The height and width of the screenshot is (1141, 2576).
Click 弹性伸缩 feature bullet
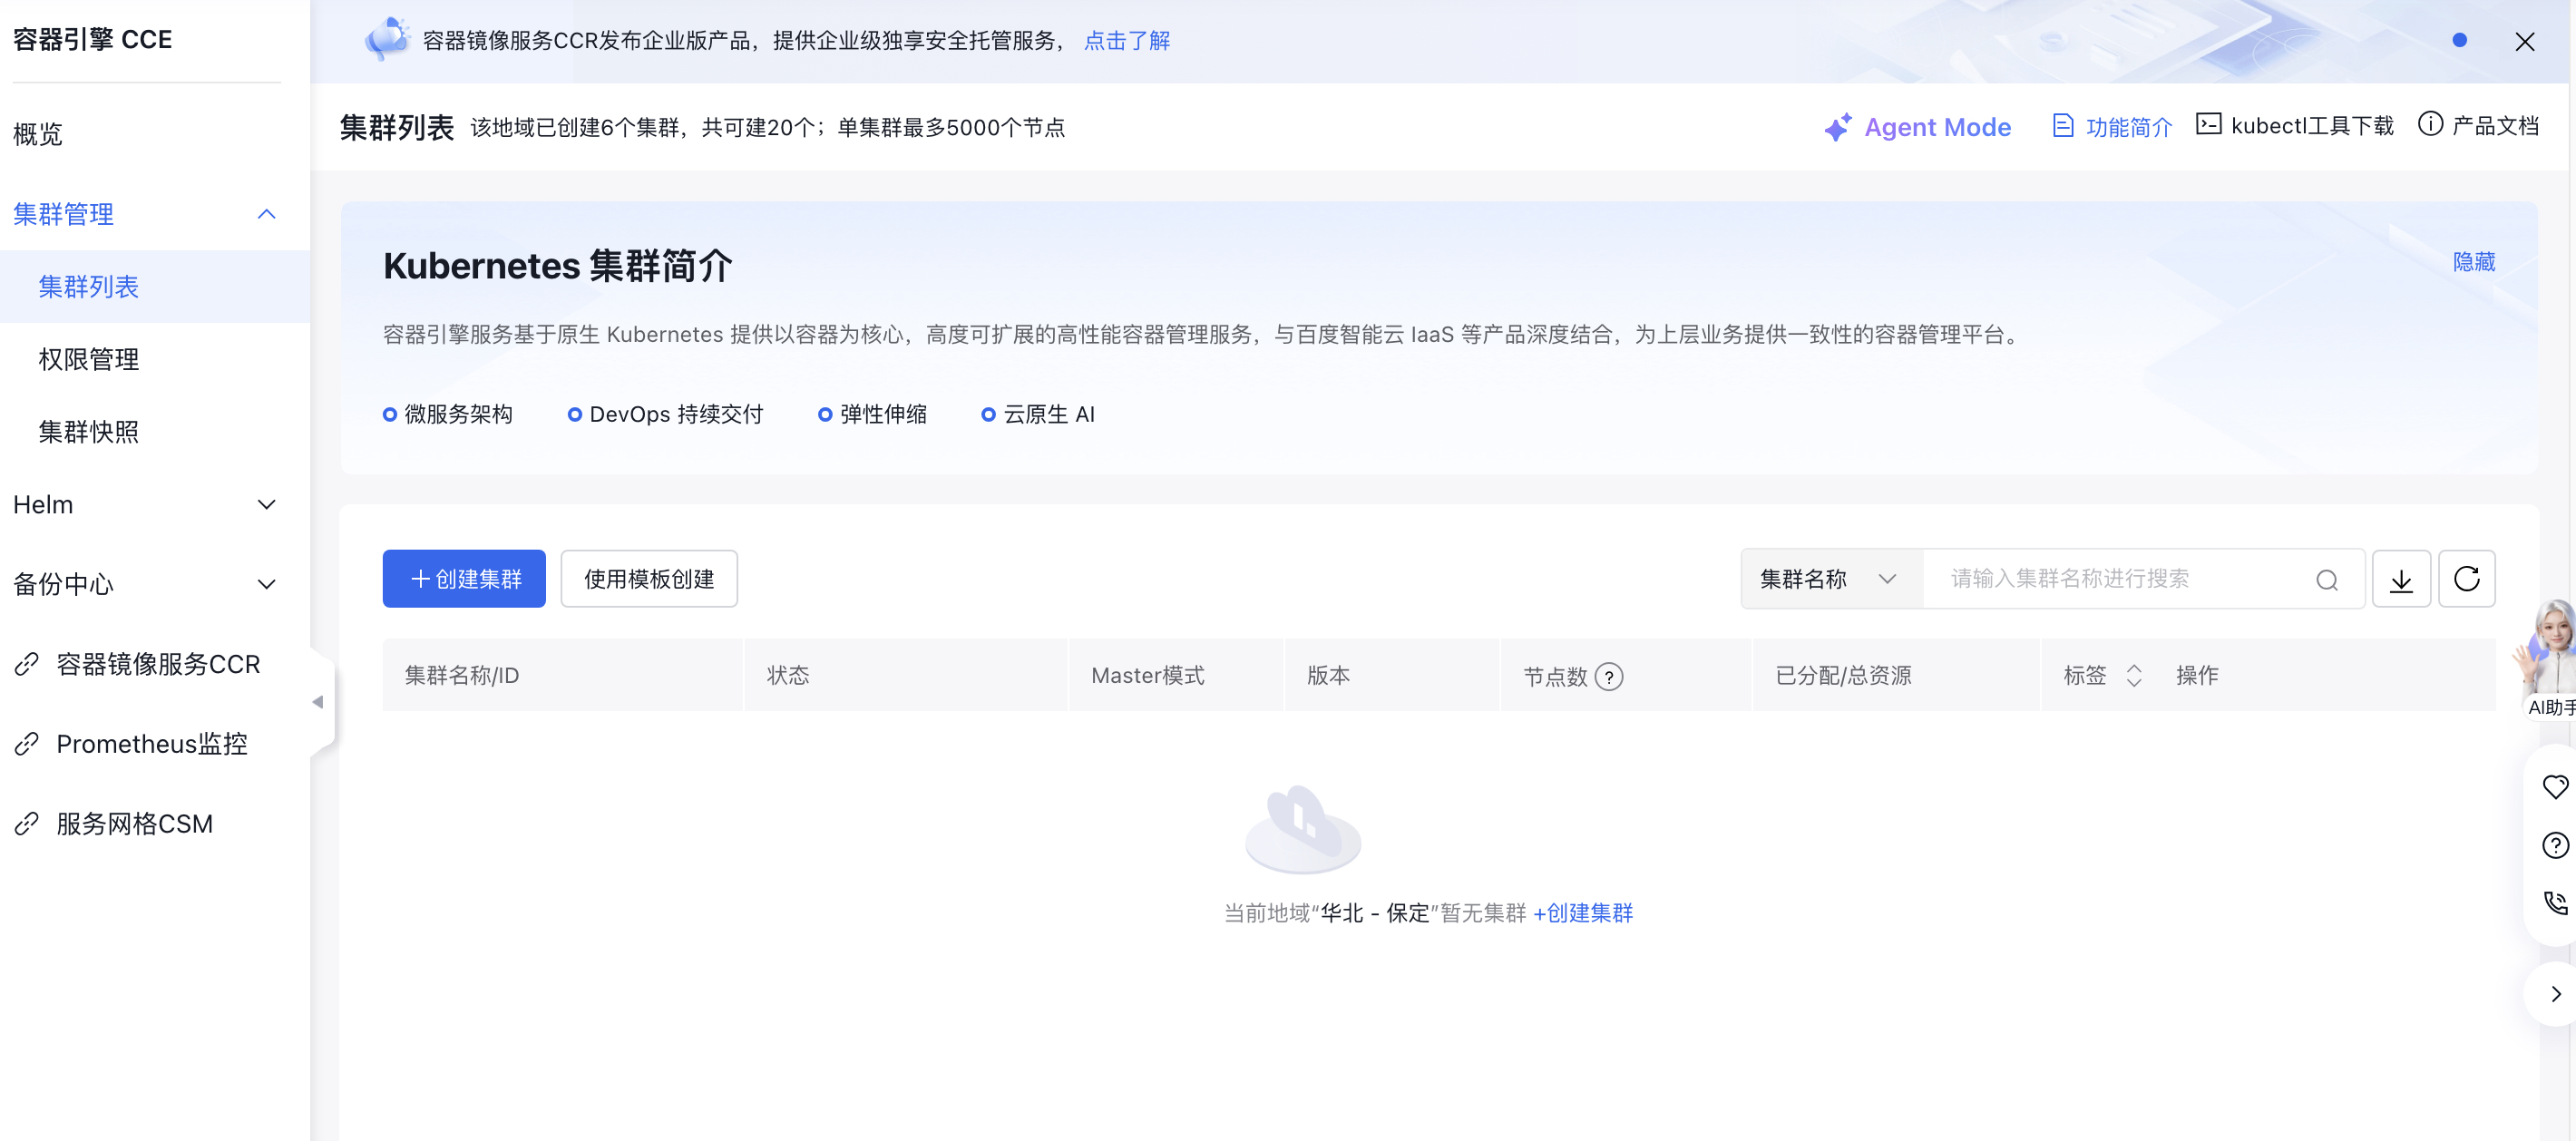pos(872,414)
